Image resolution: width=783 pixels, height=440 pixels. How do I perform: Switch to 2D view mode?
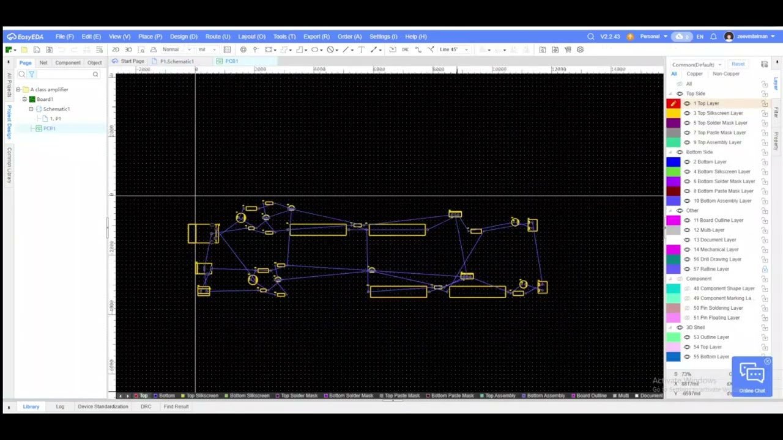pyautogui.click(x=116, y=50)
